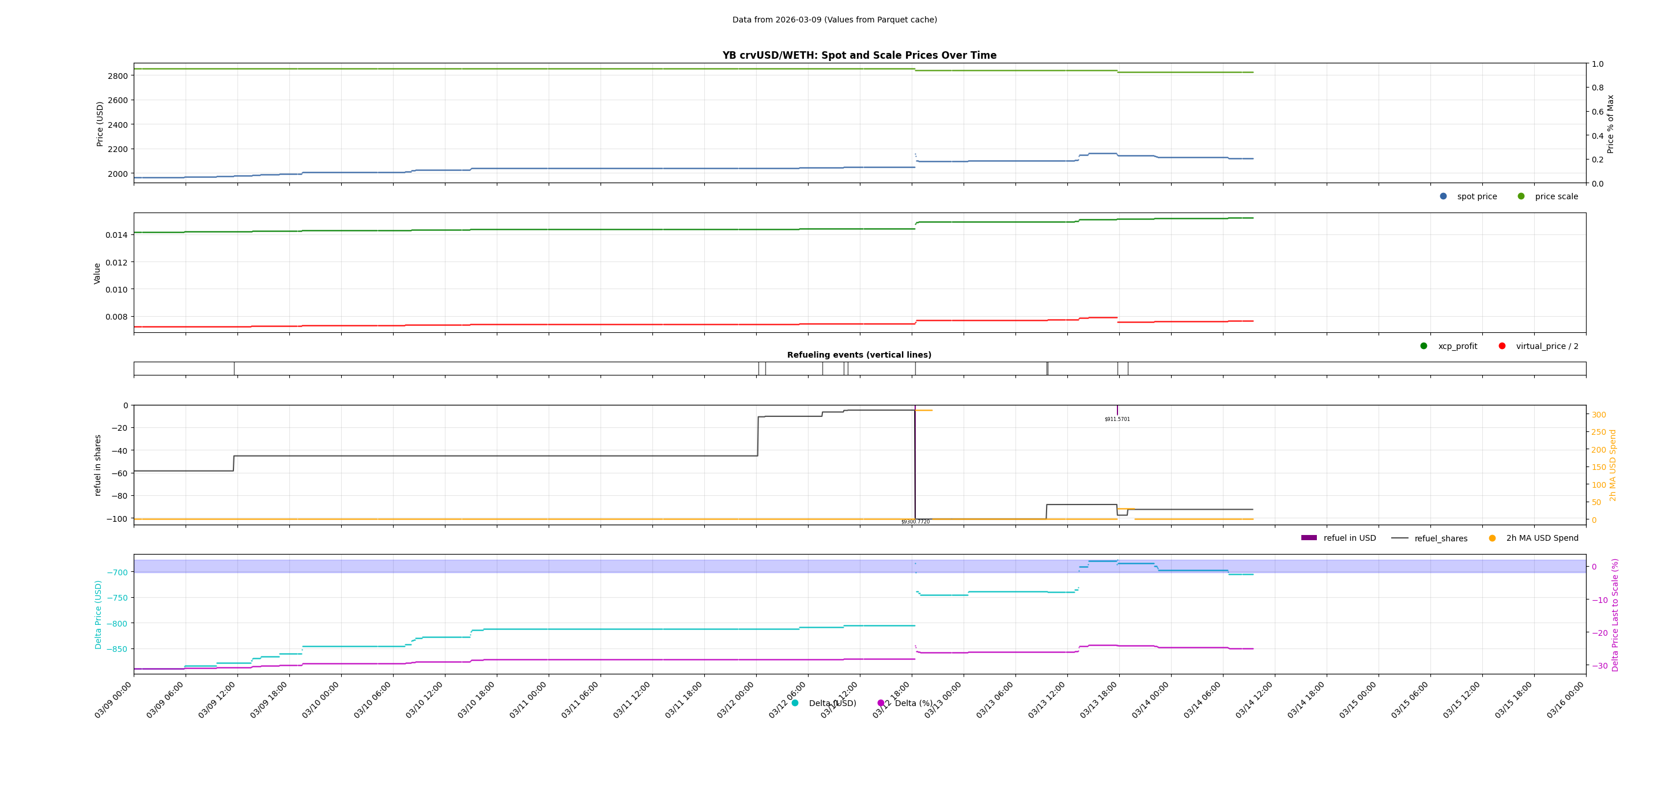Click the cyan Delta (USD) legend dot

coord(795,703)
